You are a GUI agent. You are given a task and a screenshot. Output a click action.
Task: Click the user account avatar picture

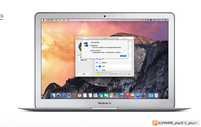click(80, 47)
